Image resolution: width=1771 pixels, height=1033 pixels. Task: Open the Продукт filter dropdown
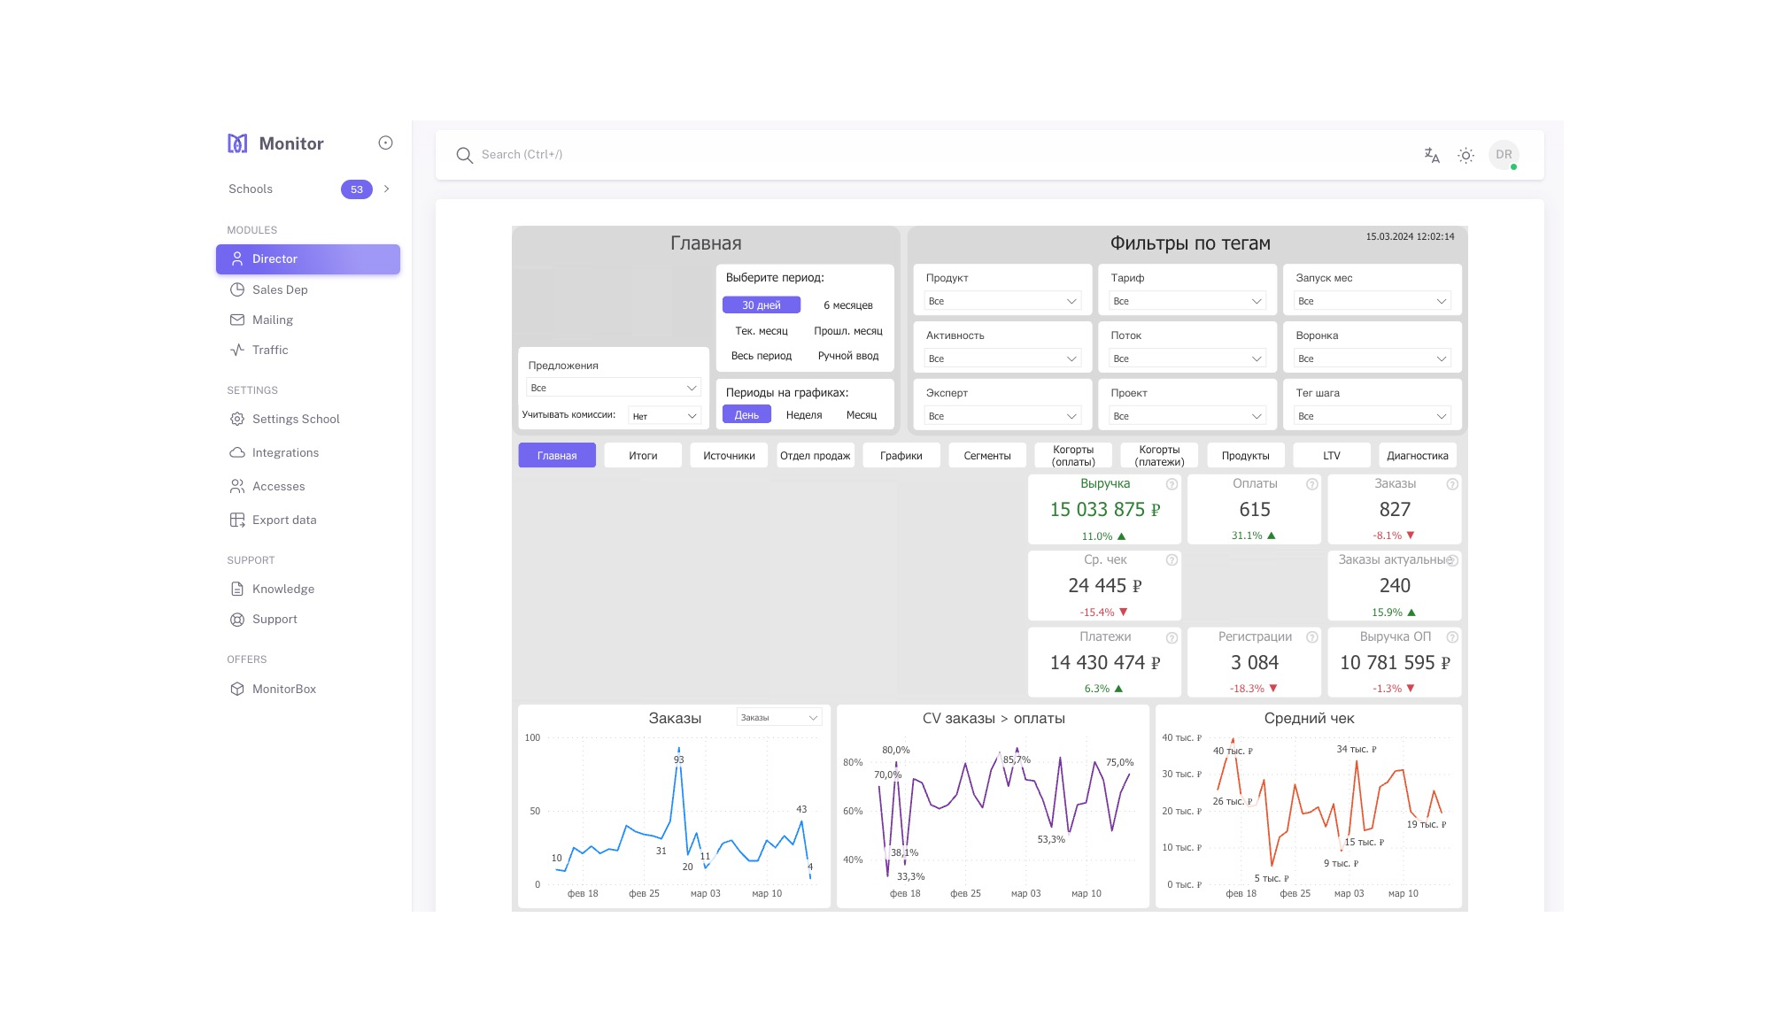pos(1002,301)
